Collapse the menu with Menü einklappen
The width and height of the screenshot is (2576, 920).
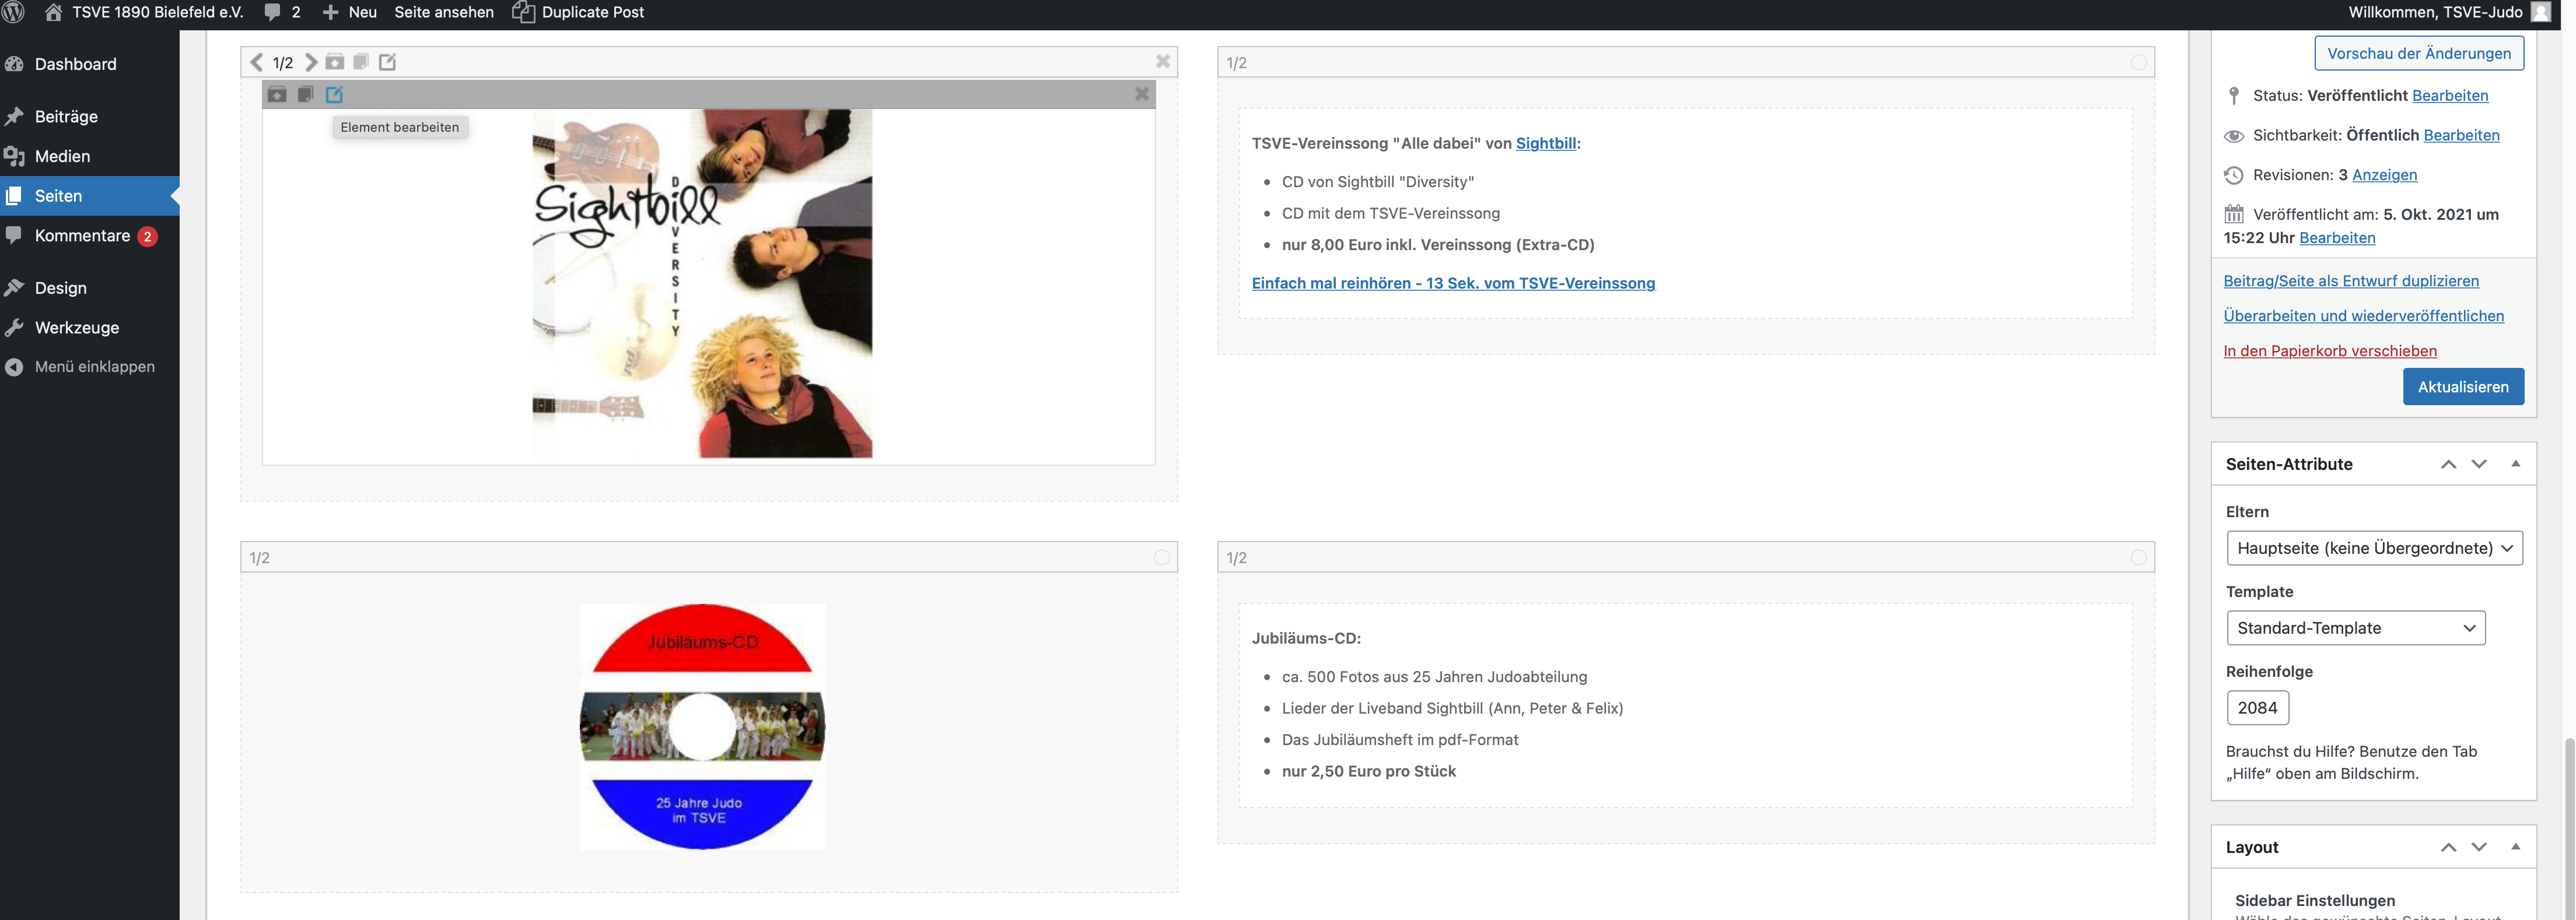94,367
